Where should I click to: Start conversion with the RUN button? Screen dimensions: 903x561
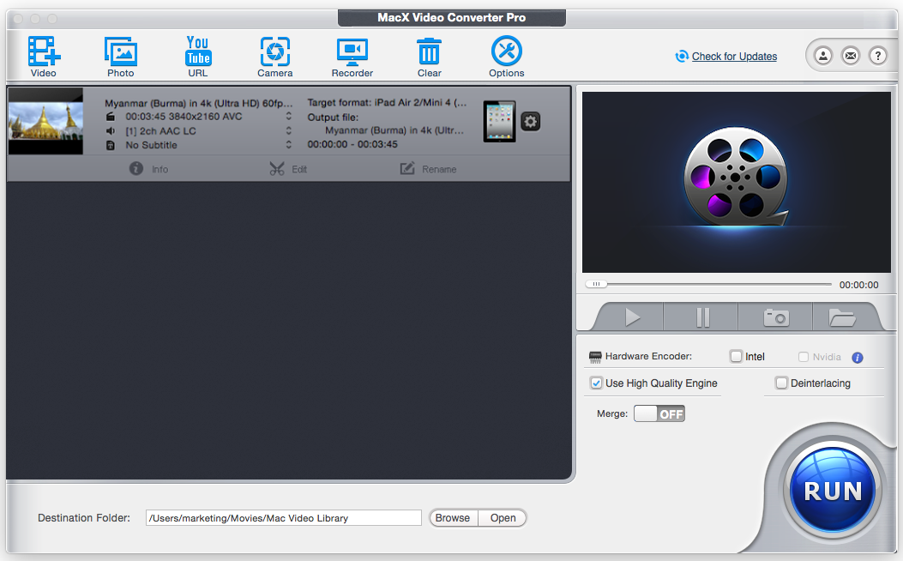[833, 492]
